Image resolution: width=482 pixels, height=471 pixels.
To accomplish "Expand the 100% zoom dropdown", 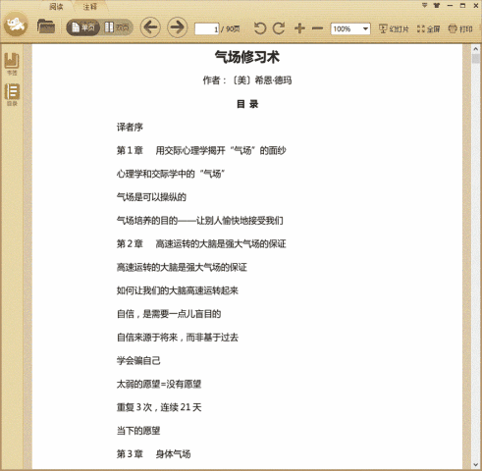I will (365, 28).
